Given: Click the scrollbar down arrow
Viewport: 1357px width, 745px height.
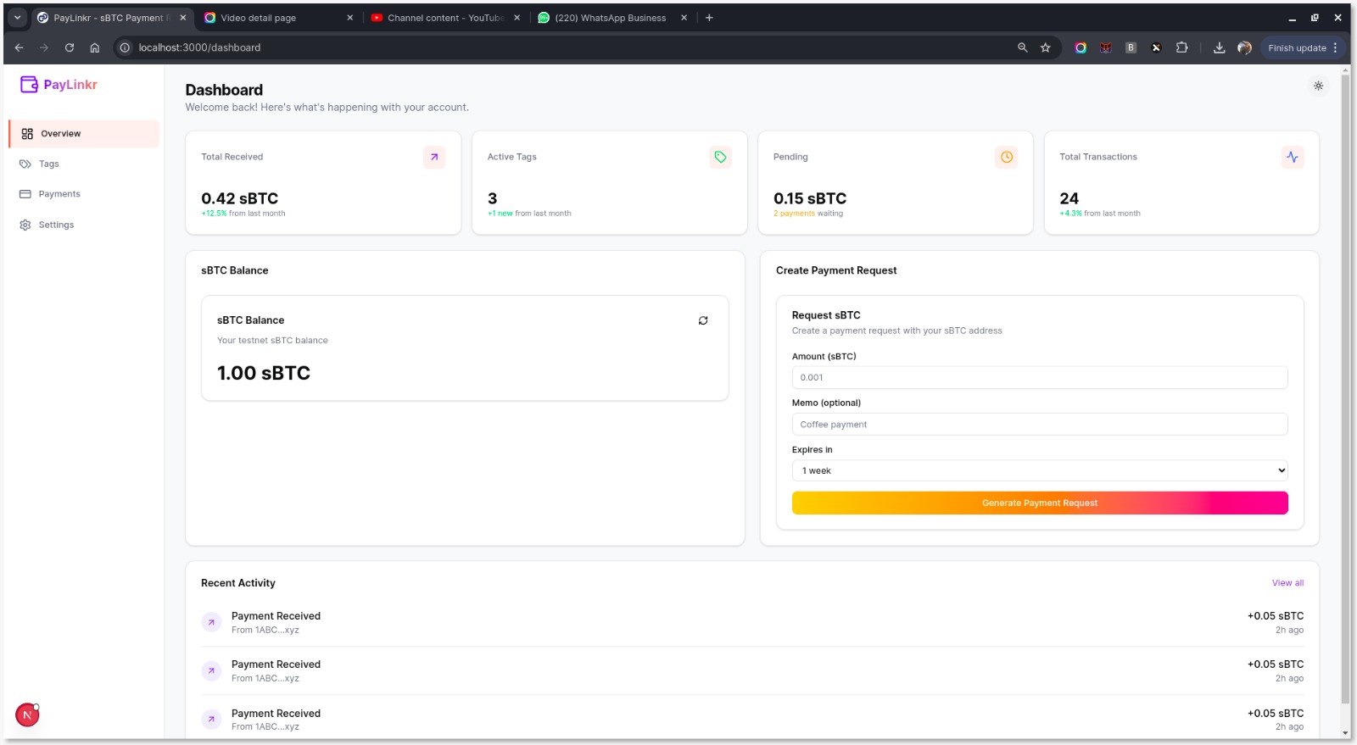Looking at the screenshot, I should 1345,733.
